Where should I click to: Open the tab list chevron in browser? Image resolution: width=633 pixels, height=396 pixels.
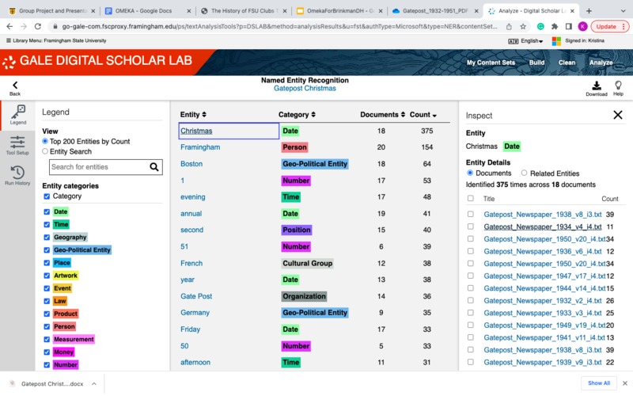623,11
